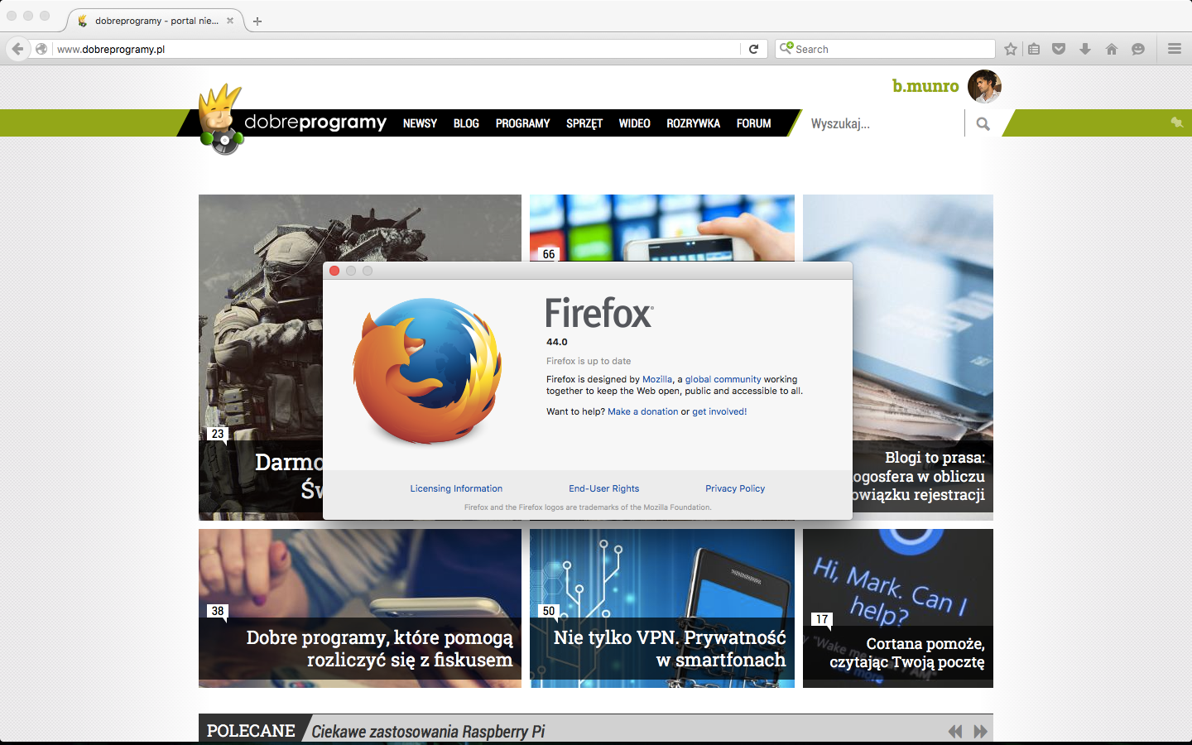Click the 17 comments badge
1192x745 pixels.
pyautogui.click(x=822, y=619)
